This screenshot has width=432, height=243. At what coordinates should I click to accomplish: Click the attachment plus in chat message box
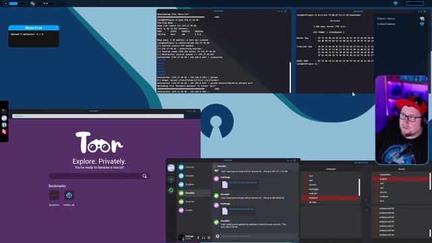(x=217, y=236)
